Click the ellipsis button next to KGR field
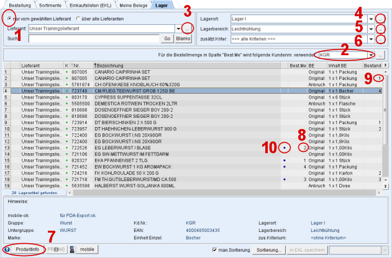This screenshot has width=392, height=258. (380, 55)
